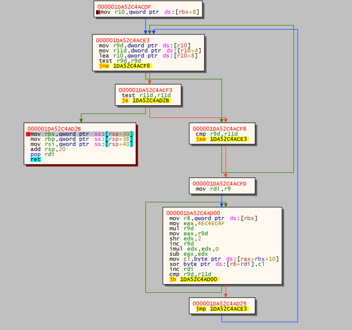
Task: Click the inc r9d instruction
Action: pyautogui.click(x=181, y=244)
